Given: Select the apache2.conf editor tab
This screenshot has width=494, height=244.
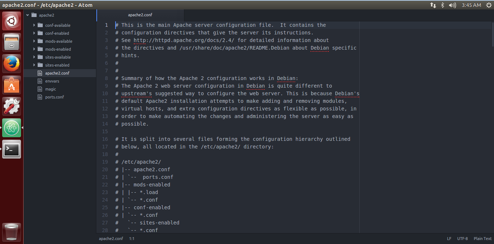Looking at the screenshot, I should point(140,15).
